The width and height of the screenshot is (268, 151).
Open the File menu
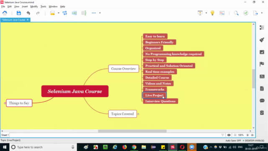click(3, 7)
